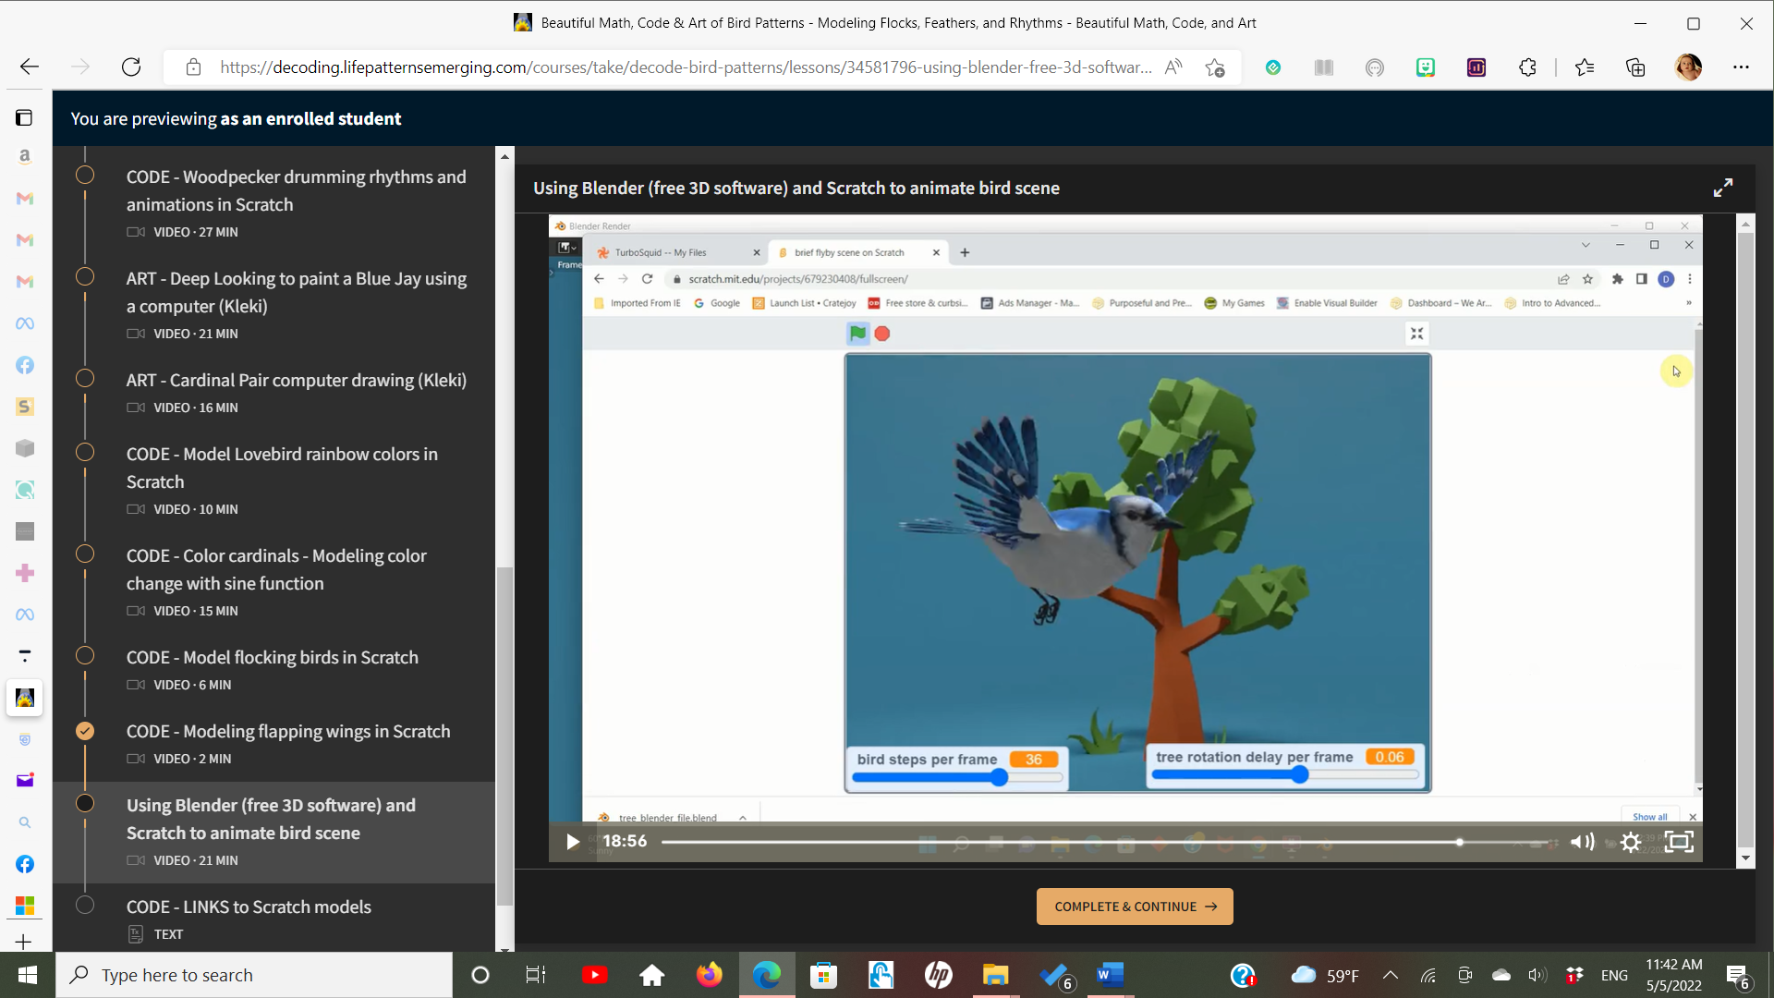Open notification center icon
Image resolution: width=1774 pixels, height=998 pixels.
(x=1738, y=976)
